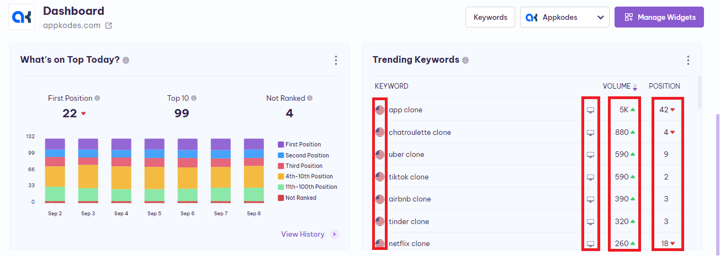Click US flag icon for app clone
The width and height of the screenshot is (720, 256).
pyautogui.click(x=380, y=110)
